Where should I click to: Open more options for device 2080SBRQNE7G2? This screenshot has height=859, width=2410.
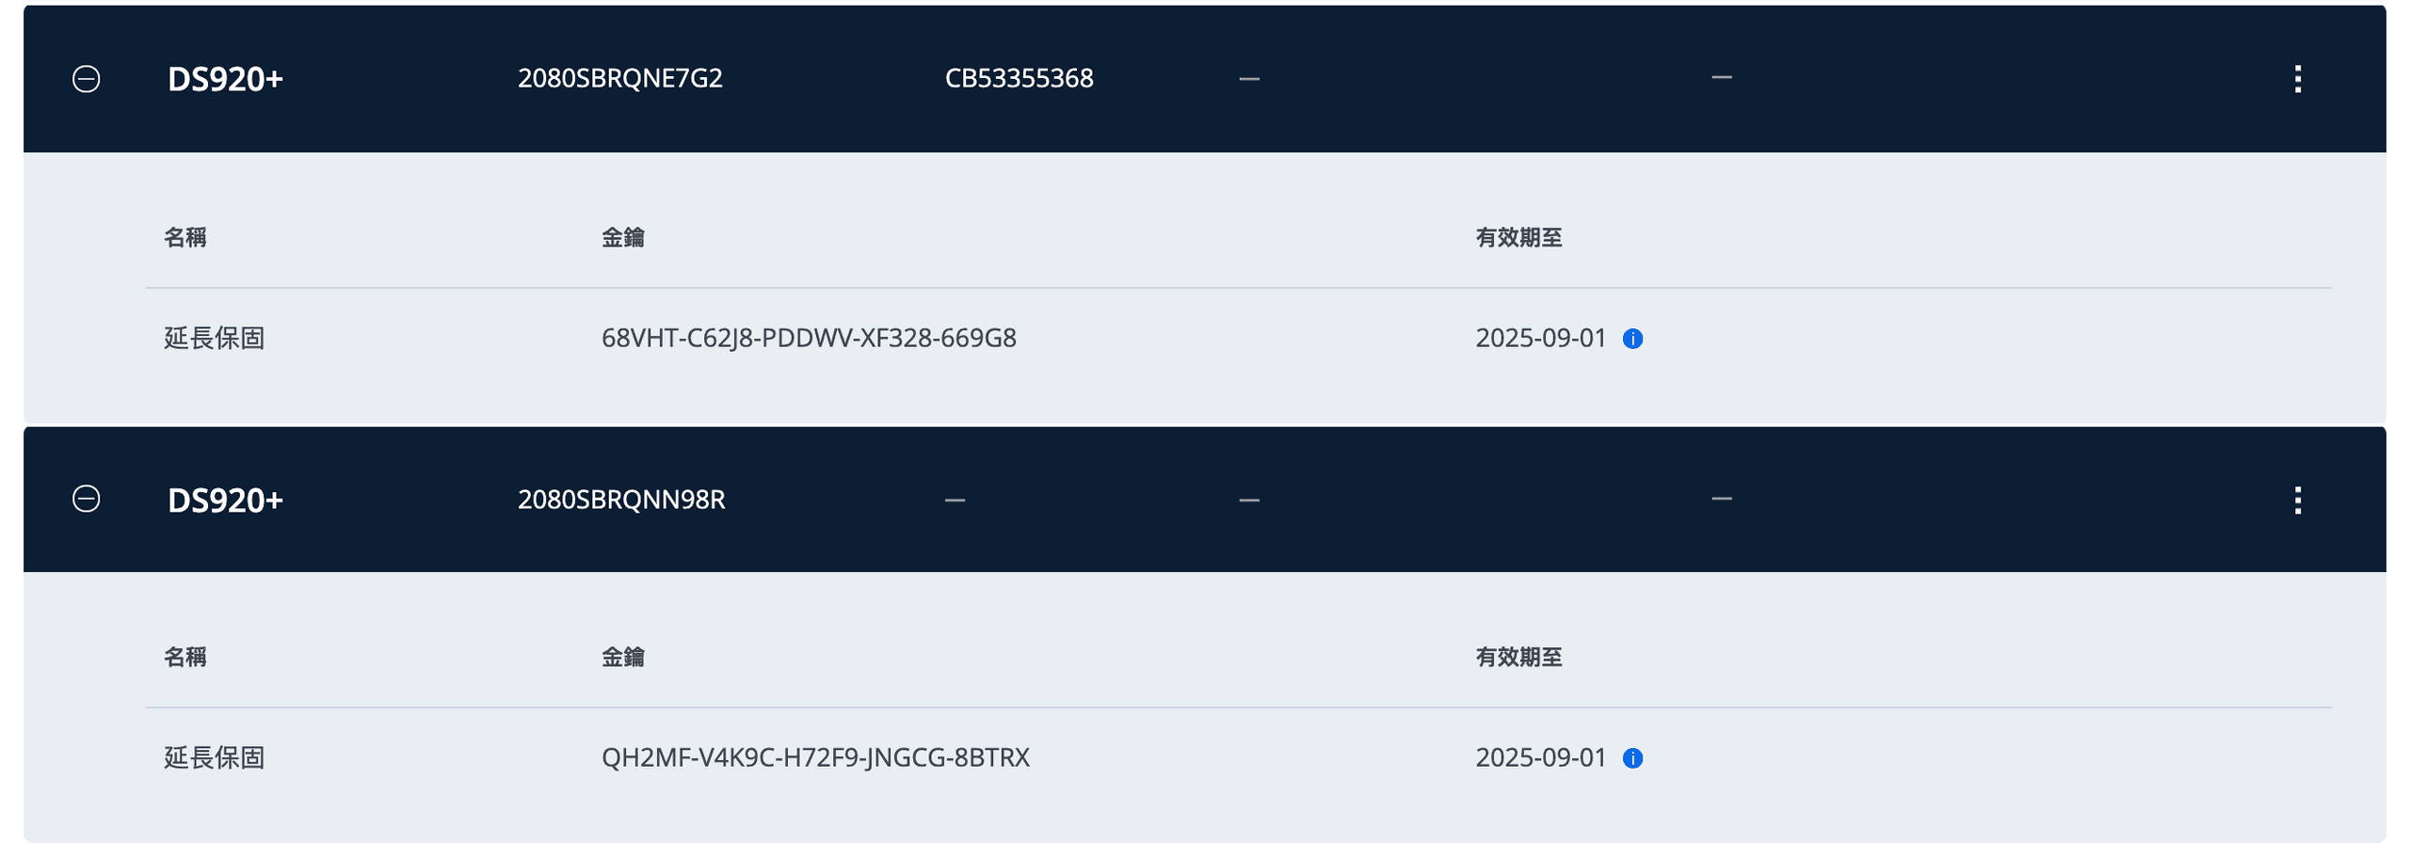(x=2297, y=79)
